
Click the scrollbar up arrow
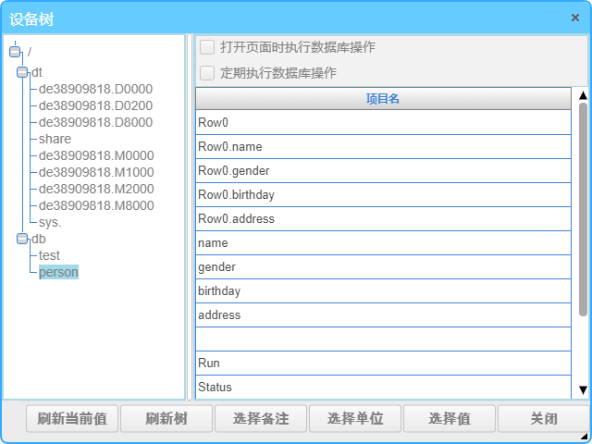click(583, 94)
